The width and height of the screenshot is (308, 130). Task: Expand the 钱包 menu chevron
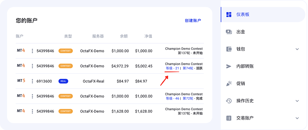(x=297, y=49)
